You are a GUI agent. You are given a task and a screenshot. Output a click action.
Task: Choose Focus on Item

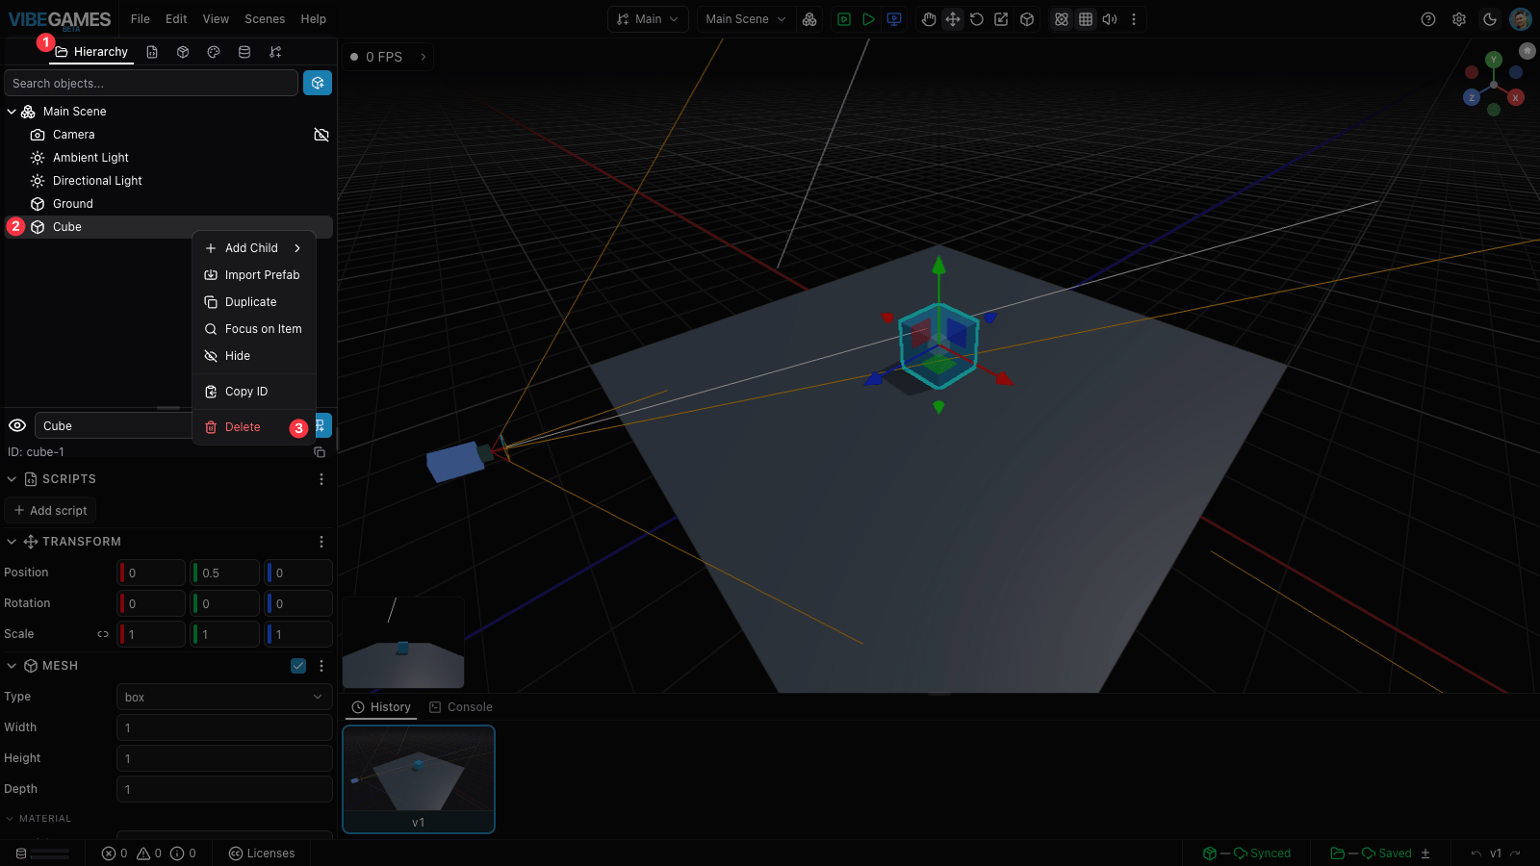pos(254,329)
